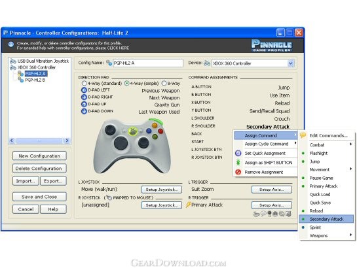This screenshot has width=357, height=268.
Task: Click the yellow Y button on controller image
Action: point(155,126)
